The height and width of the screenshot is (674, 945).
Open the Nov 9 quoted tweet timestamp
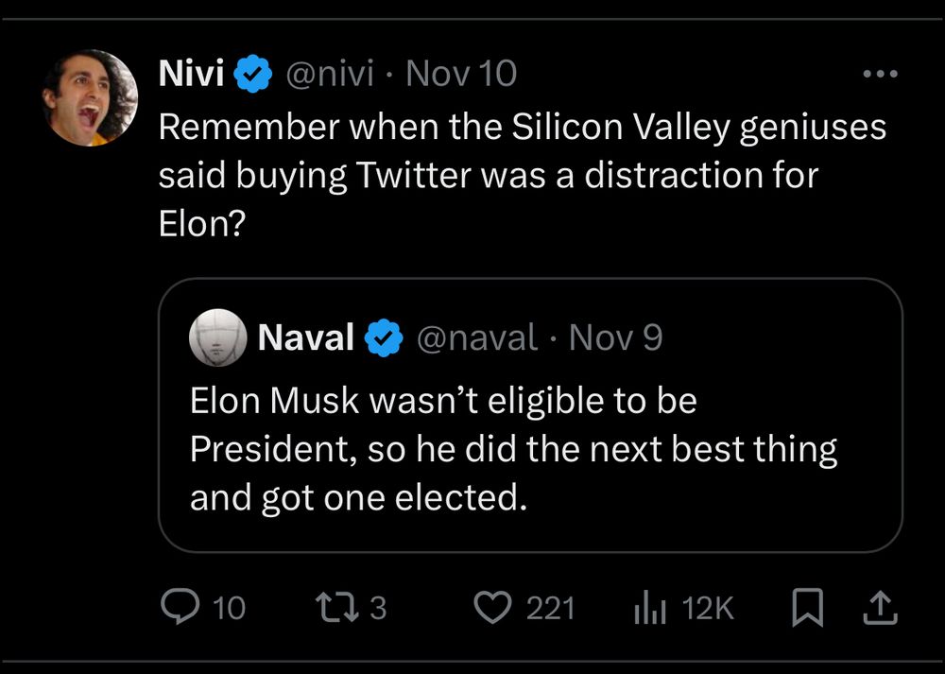click(616, 337)
